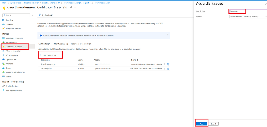
Task: Delete the No description client secret
Action: pos(168,69)
